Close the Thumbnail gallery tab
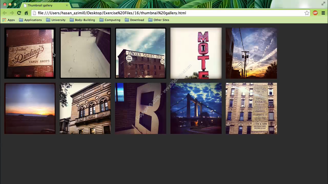 67,5
